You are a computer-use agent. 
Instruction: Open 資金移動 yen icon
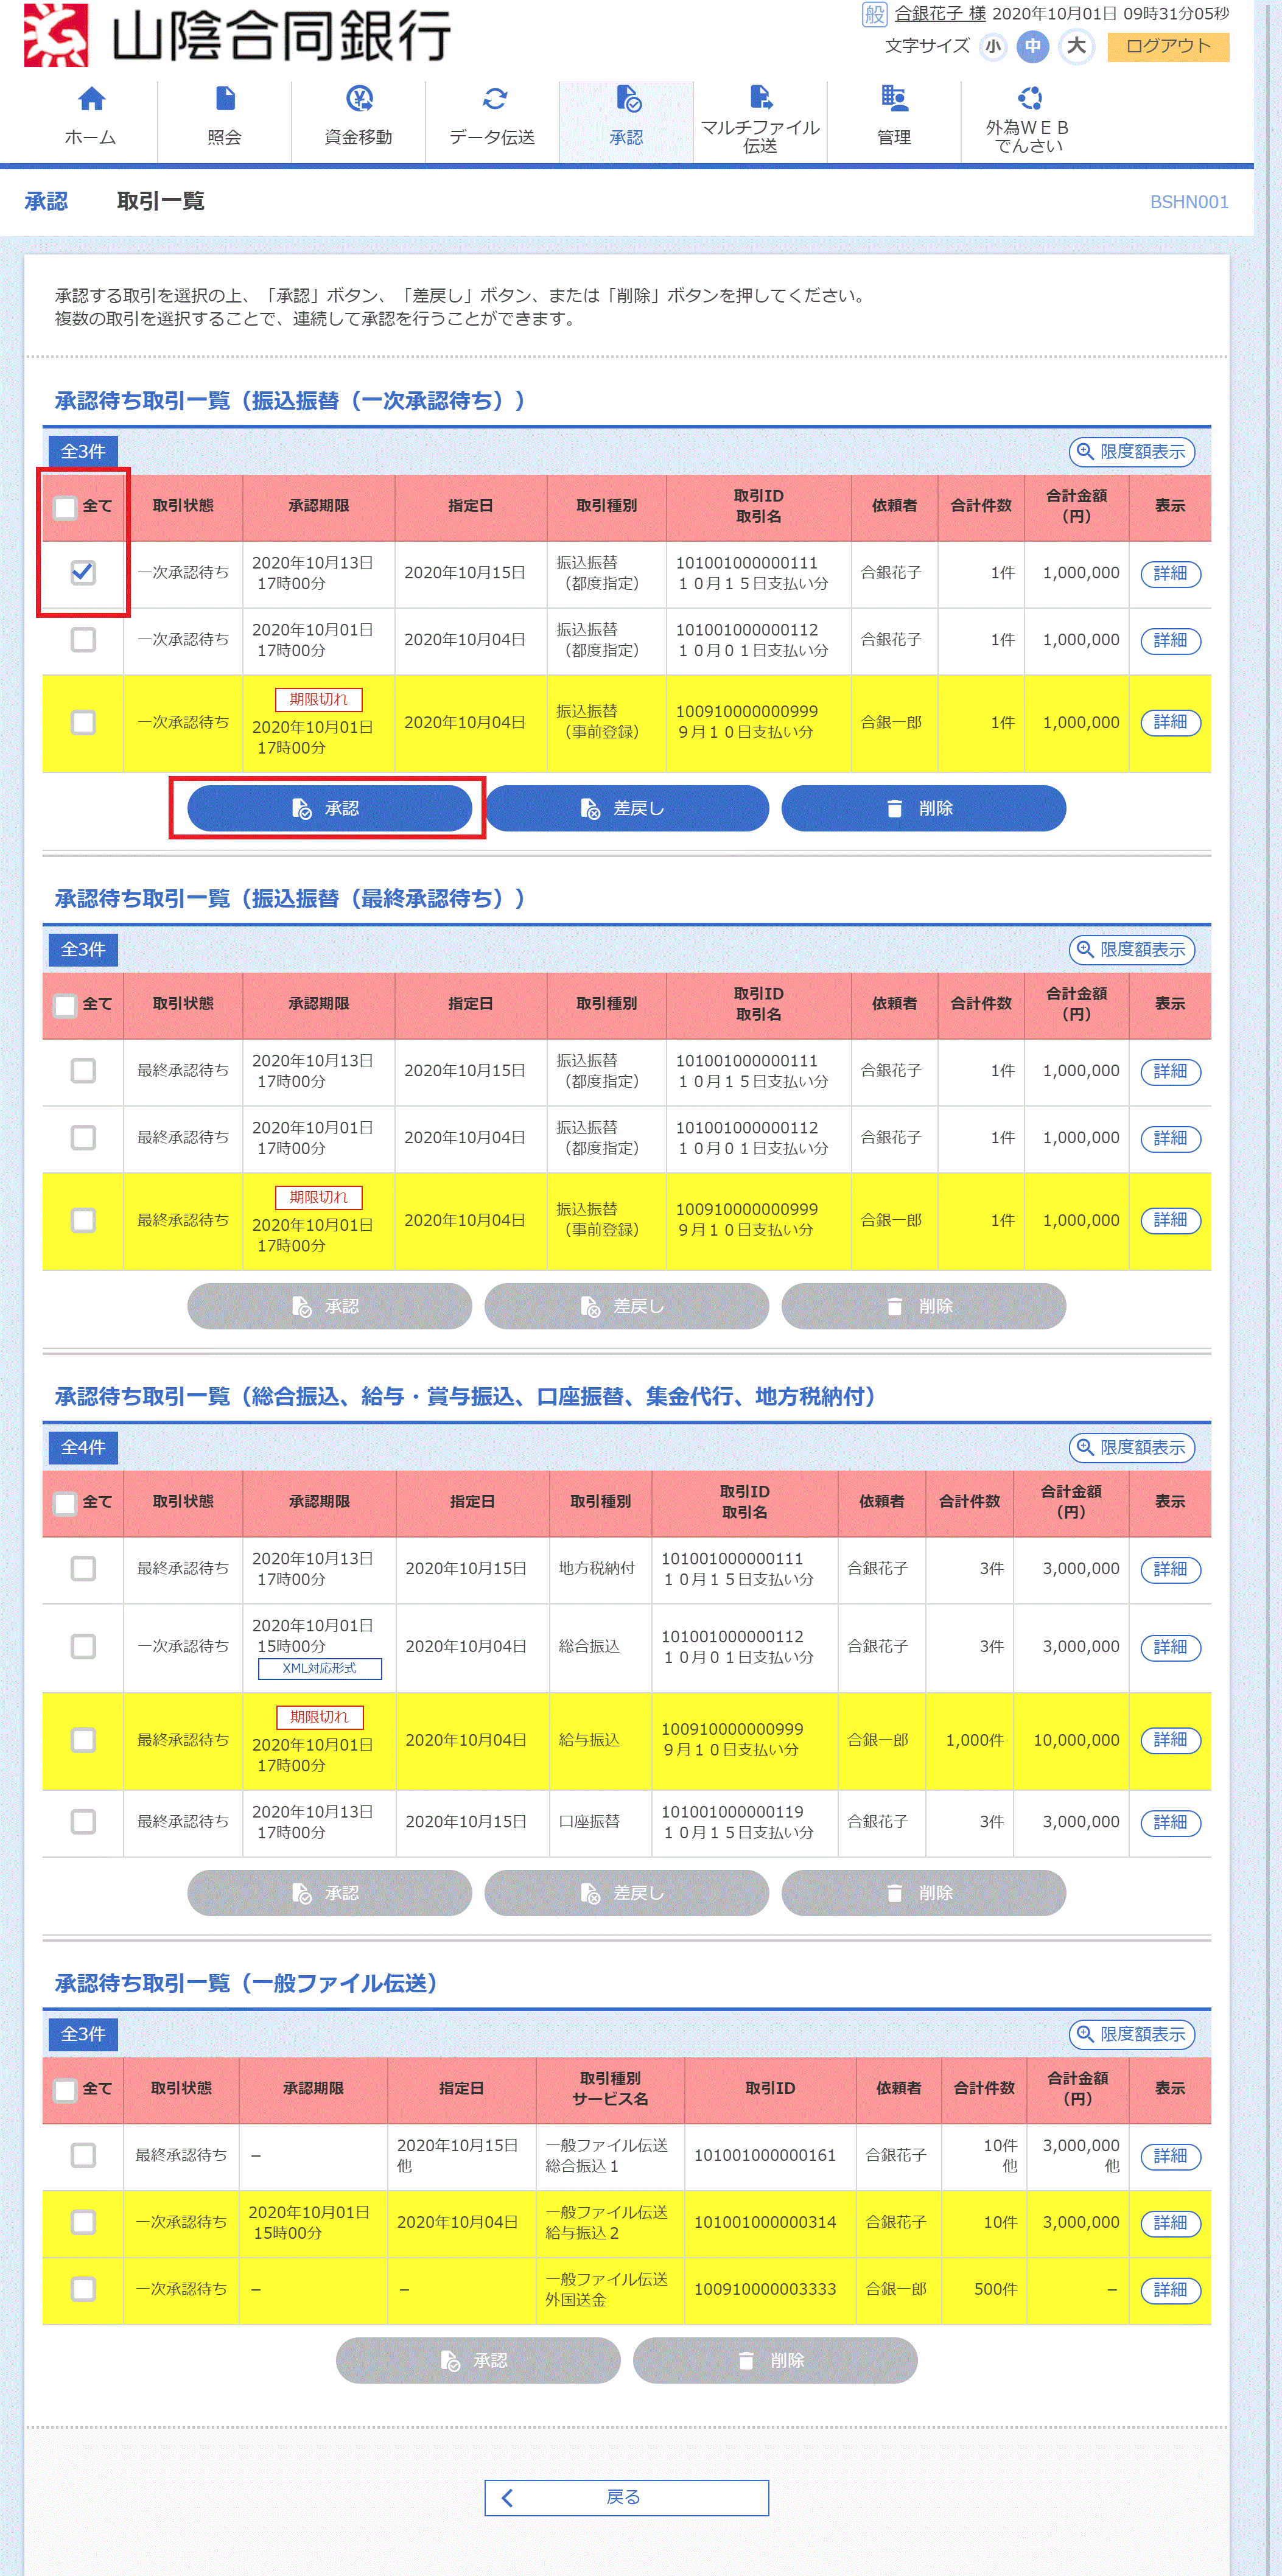pyautogui.click(x=359, y=99)
